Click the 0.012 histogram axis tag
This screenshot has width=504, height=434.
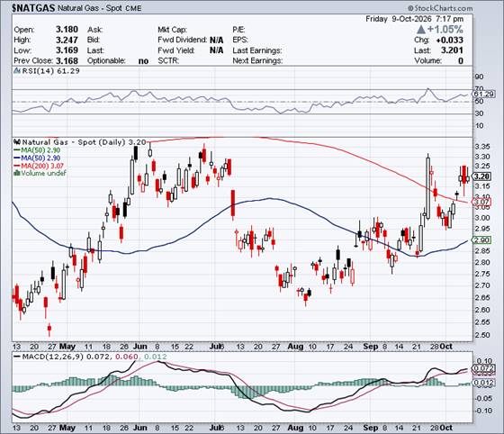(483, 383)
